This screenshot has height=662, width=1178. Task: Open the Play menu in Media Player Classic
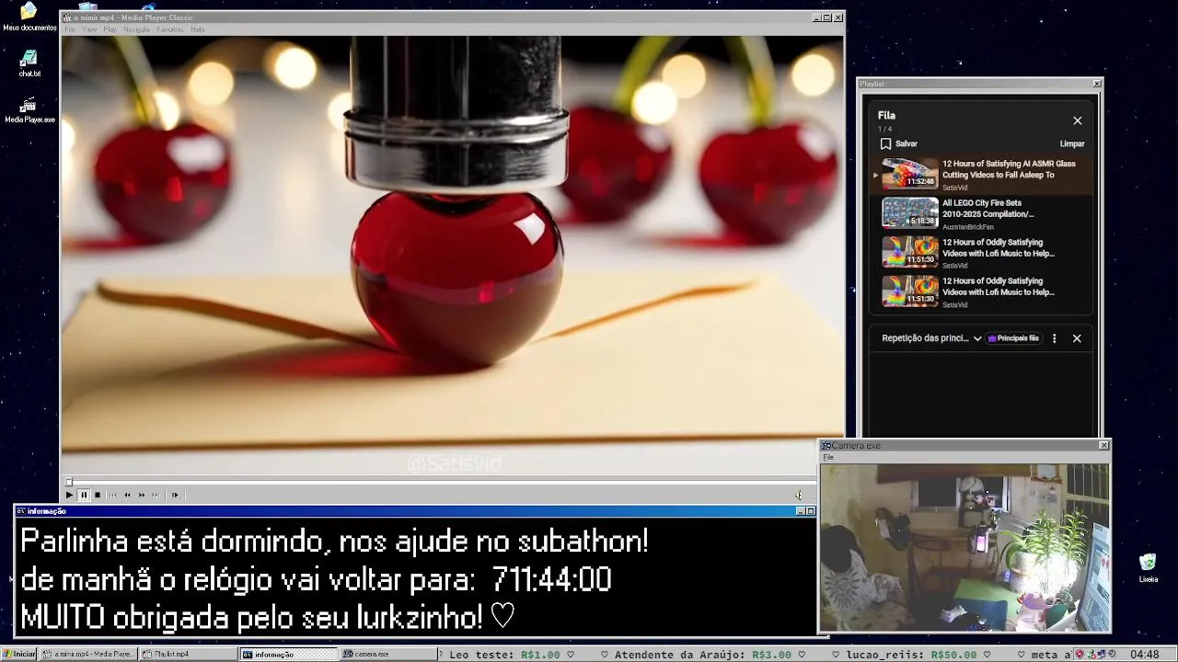[x=110, y=29]
